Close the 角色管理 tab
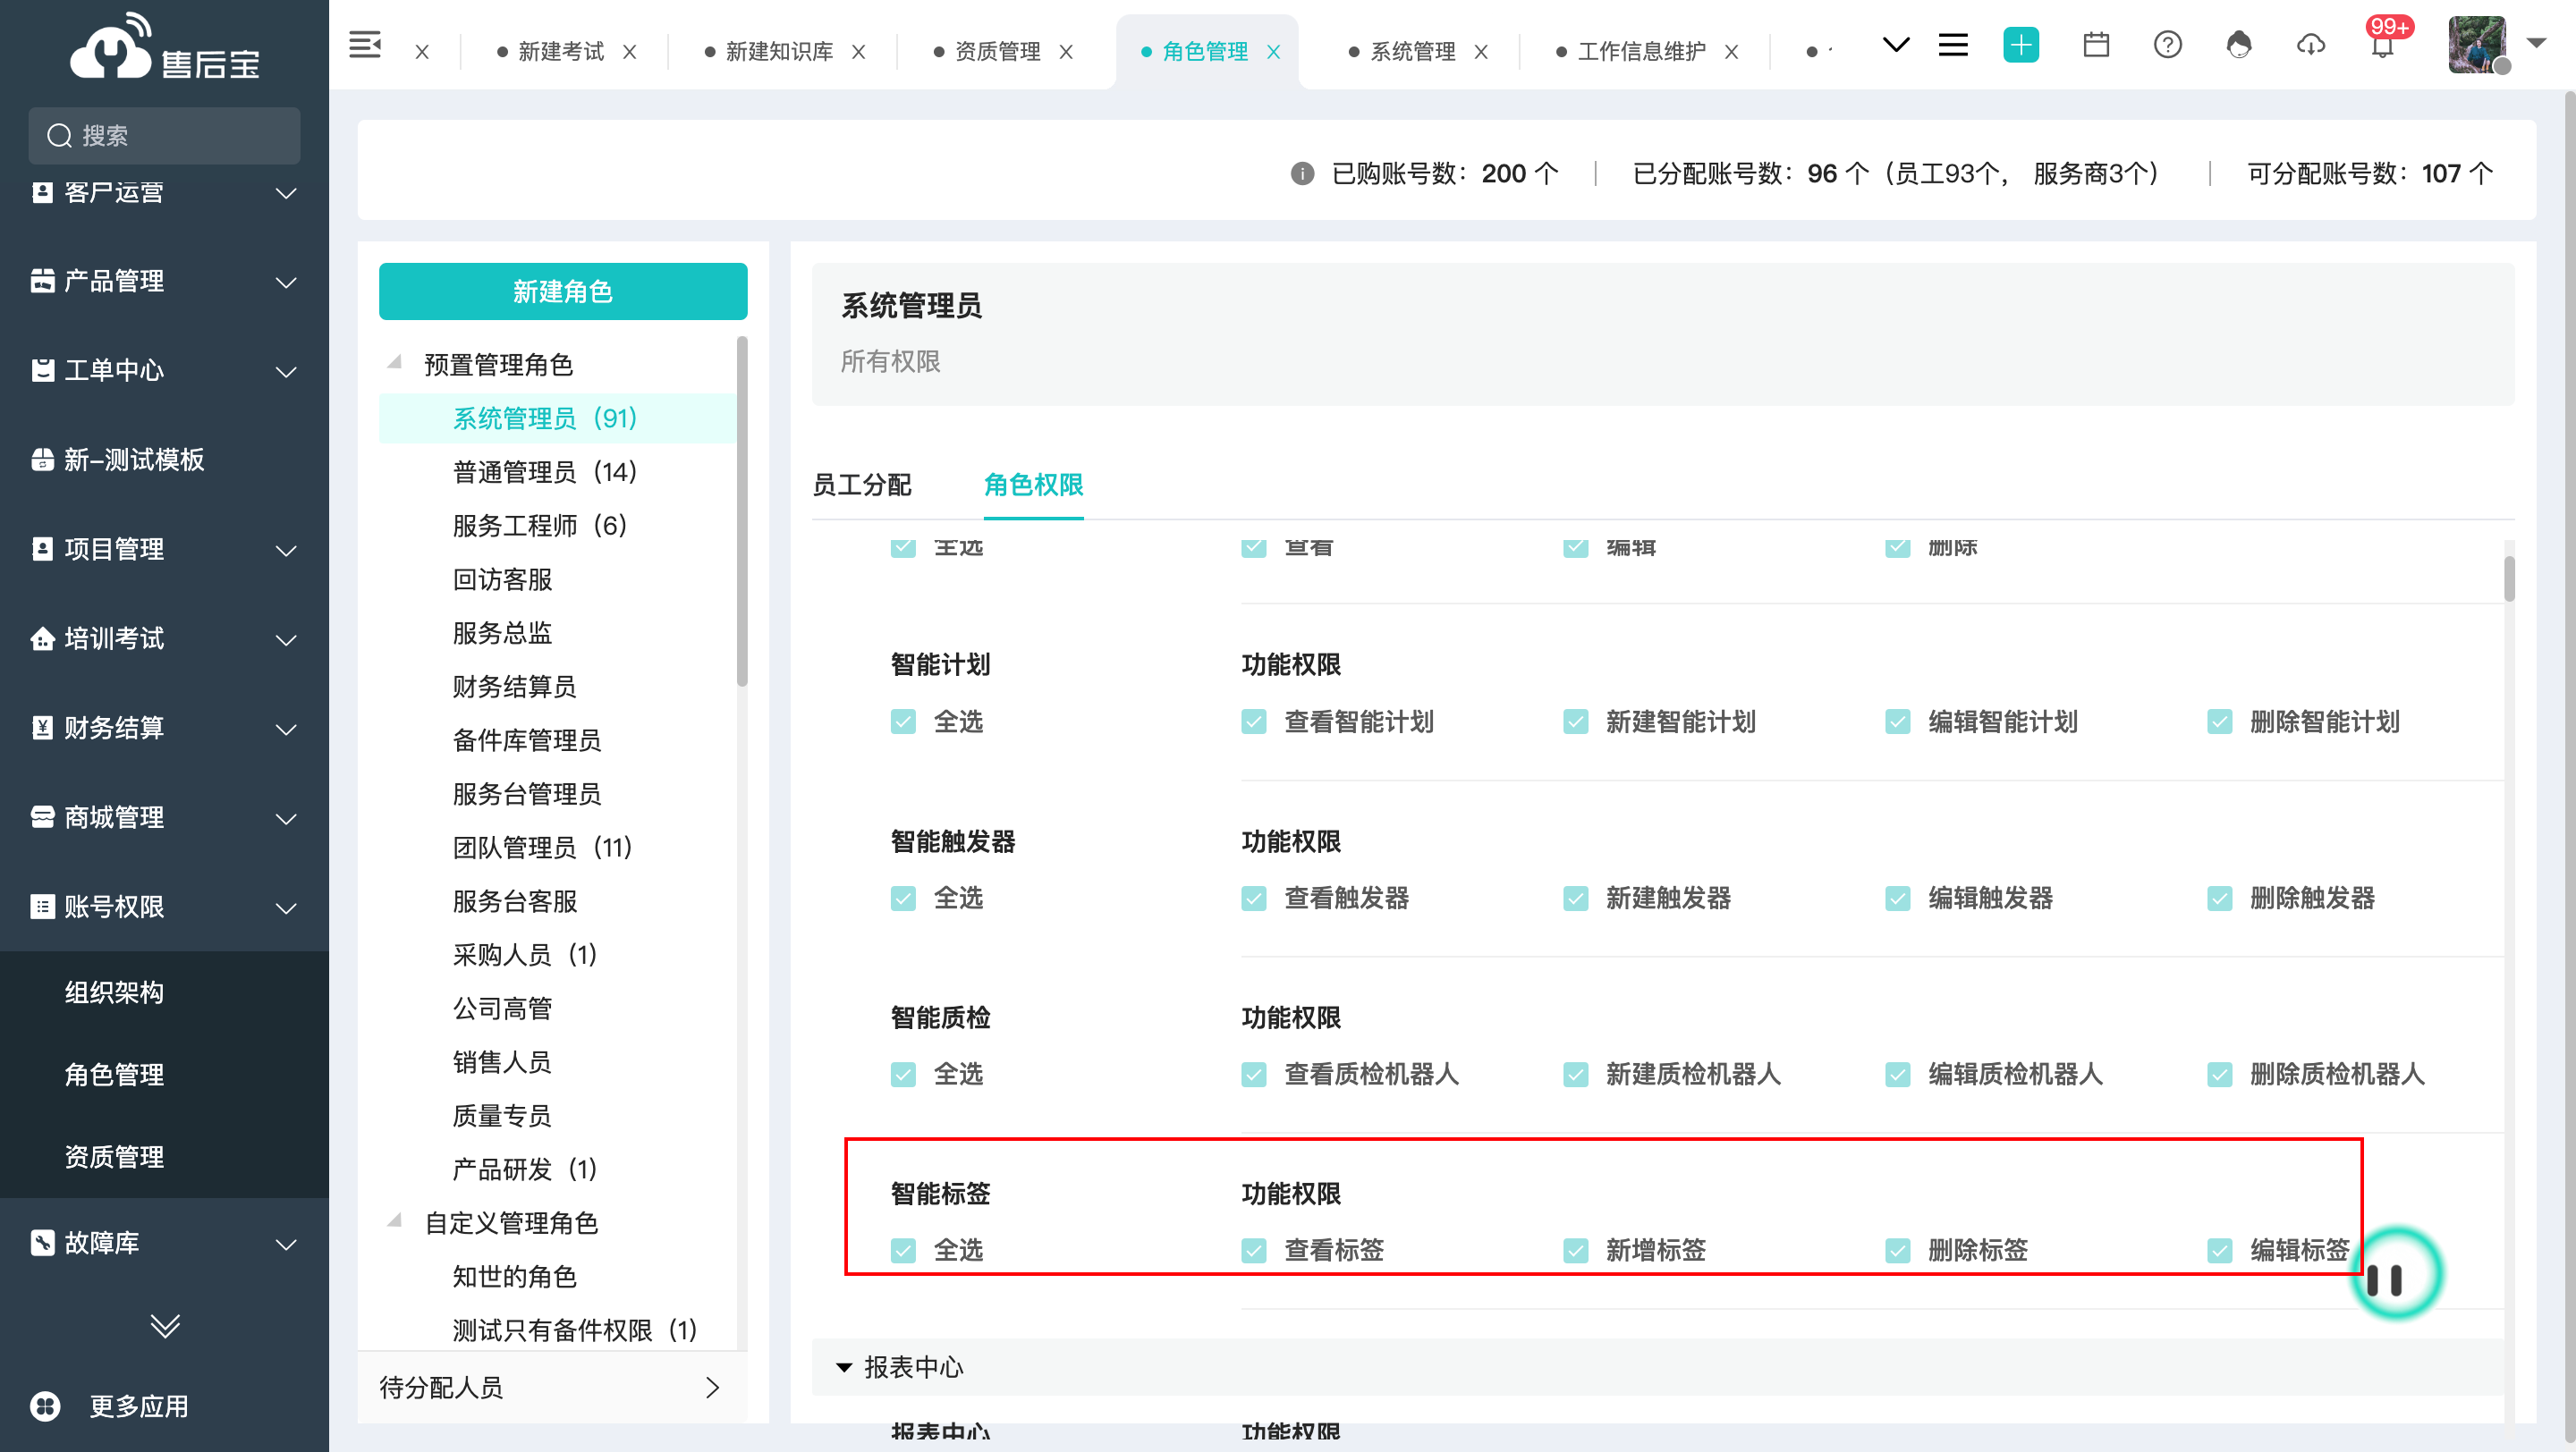The image size is (2576, 1452). [1273, 52]
